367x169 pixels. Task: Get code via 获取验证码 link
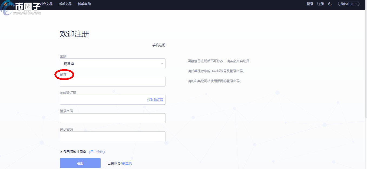[x=155, y=100]
